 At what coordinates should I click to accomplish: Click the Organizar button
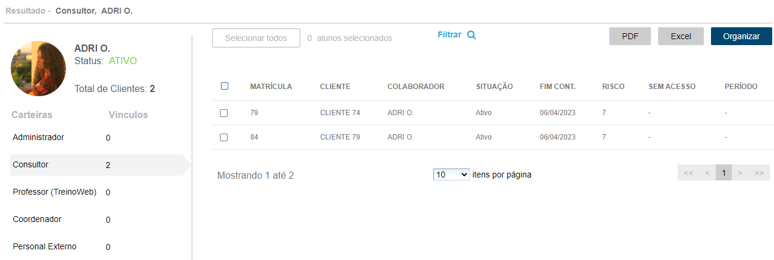741,36
